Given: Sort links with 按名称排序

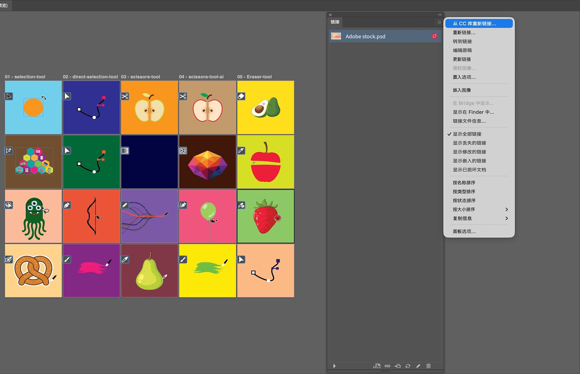Looking at the screenshot, I should [479, 183].
